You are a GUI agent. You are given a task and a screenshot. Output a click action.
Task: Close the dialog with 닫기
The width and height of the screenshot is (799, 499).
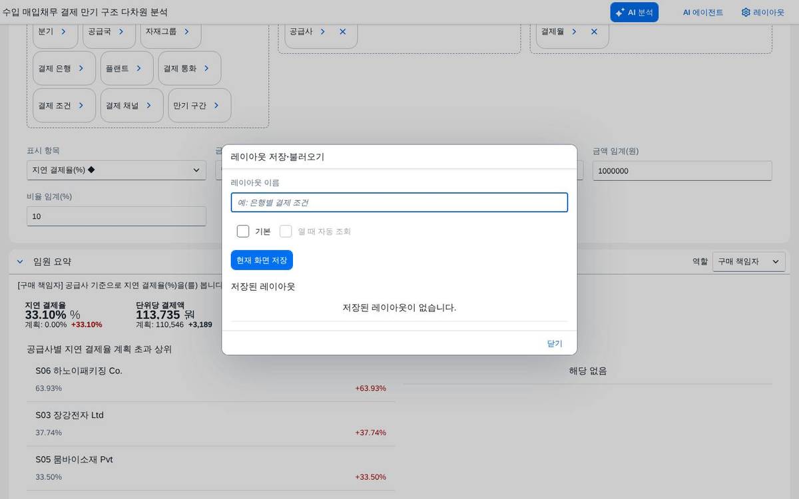pyautogui.click(x=555, y=343)
